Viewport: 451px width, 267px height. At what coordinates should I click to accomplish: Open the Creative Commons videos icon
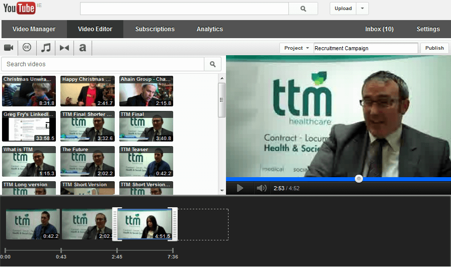click(27, 48)
